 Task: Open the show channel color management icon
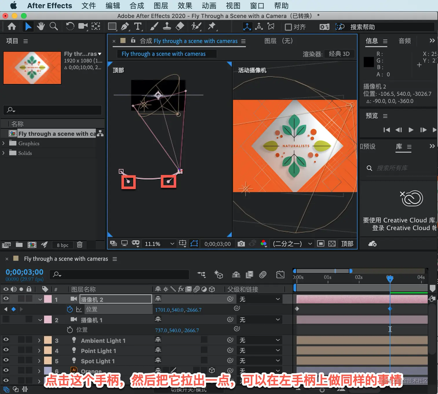264,244
